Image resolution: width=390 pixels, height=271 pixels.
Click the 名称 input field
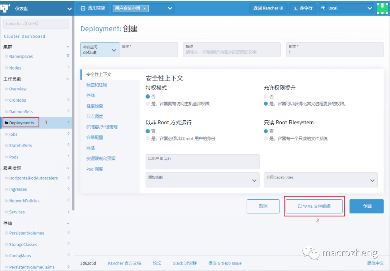pos(148,50)
